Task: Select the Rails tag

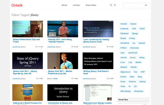Action: [x=132, y=77]
